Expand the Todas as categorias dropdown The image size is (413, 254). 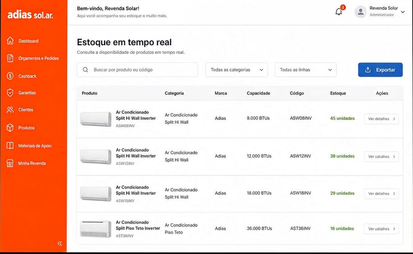point(237,70)
